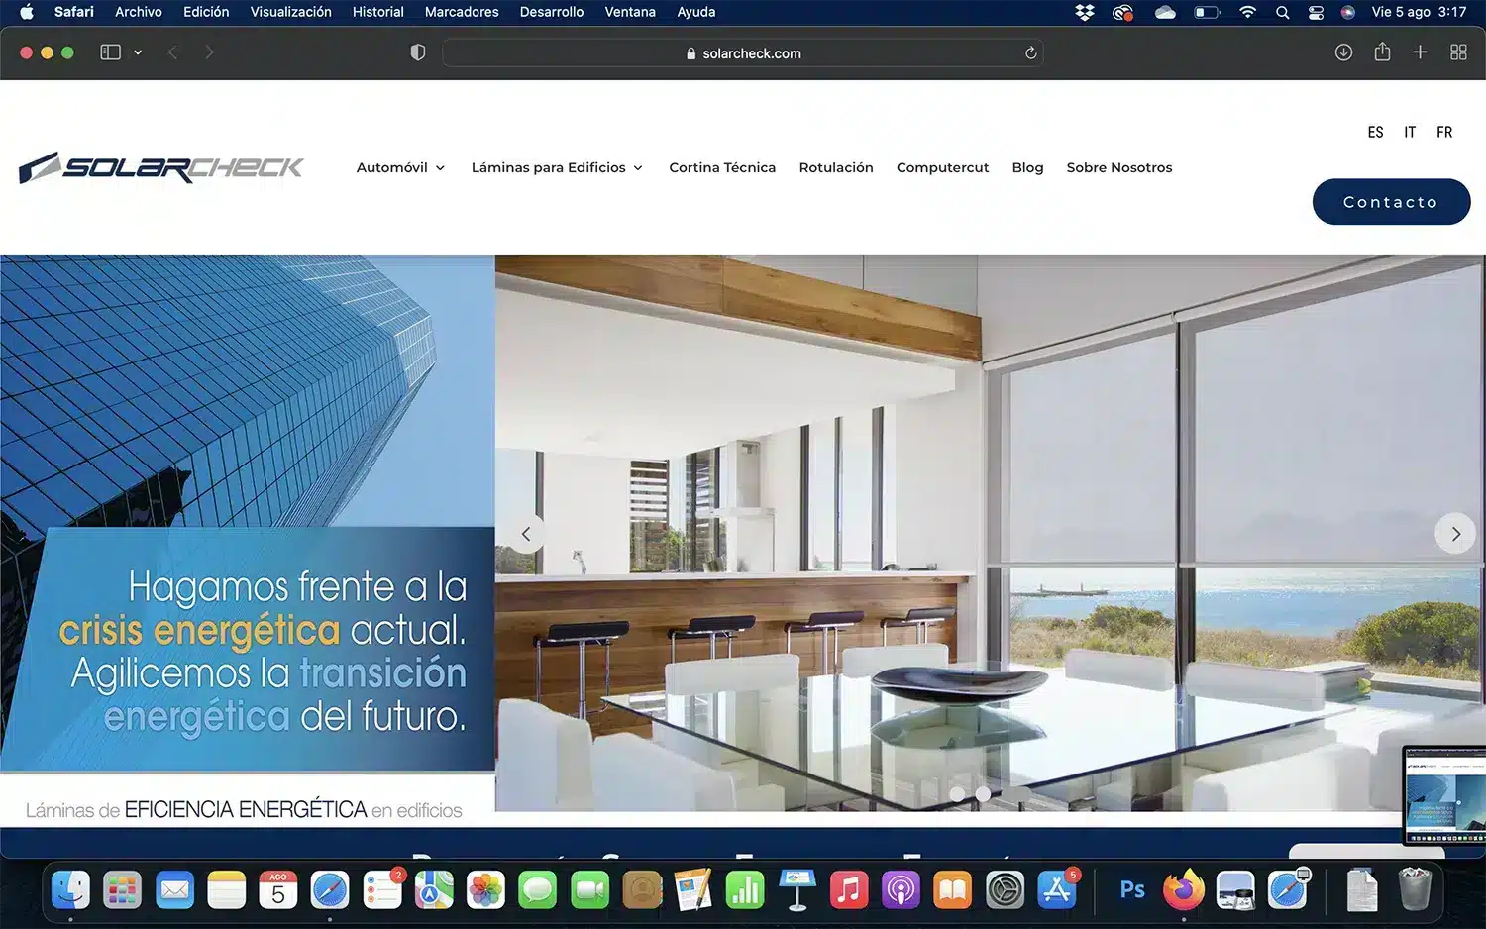Go to the Cortina Técnica page link
1486x929 pixels.
coord(721,167)
